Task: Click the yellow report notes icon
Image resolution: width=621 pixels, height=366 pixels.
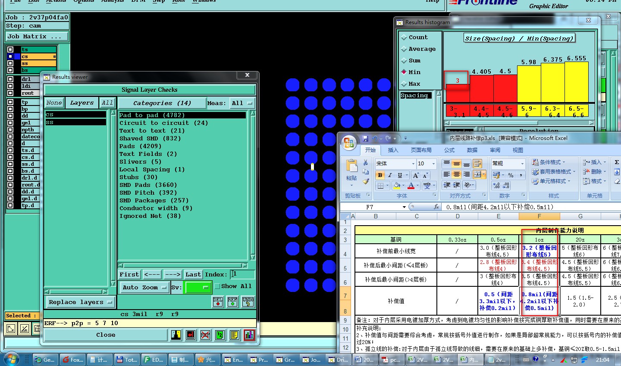Action: tap(235, 335)
